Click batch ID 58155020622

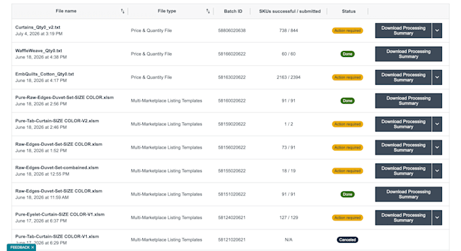point(232,171)
